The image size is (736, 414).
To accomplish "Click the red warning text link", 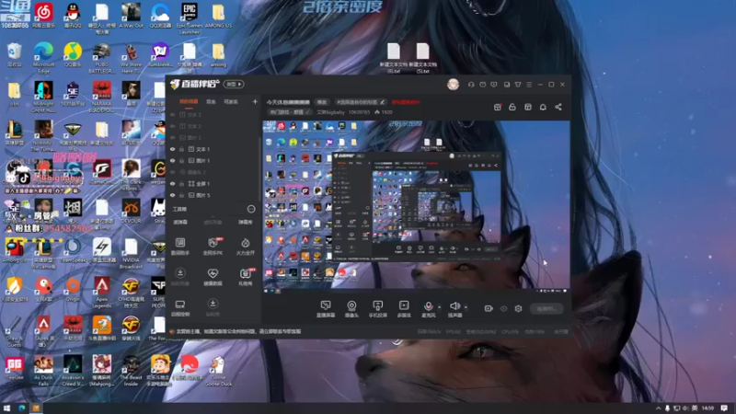I will coord(406,102).
